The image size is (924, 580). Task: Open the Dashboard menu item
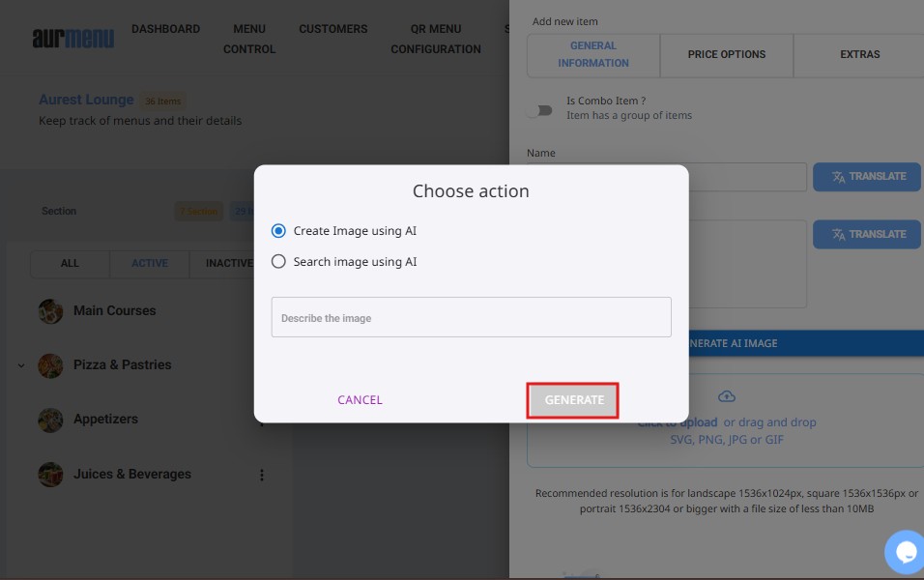(x=165, y=29)
